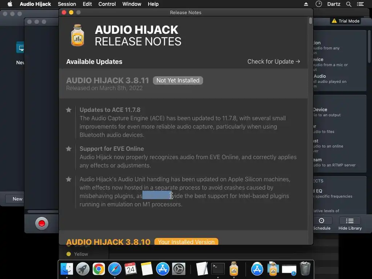Click the star beside Updates to ACE 11.7.8

tap(69, 110)
